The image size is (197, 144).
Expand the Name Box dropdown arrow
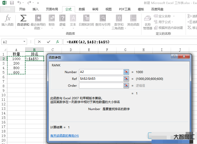[24, 42]
